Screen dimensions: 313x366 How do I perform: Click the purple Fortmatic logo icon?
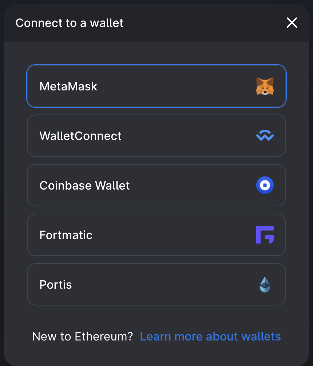265,235
